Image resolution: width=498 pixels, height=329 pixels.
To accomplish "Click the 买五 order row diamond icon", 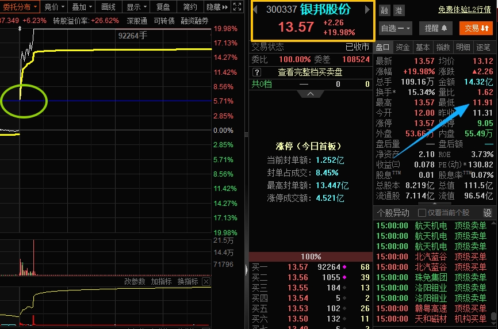I will pyautogui.click(x=344, y=308).
